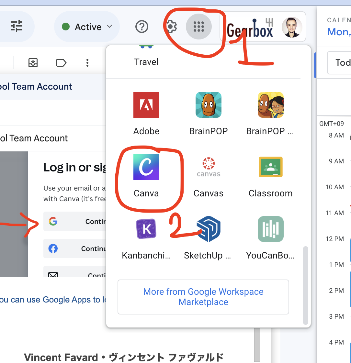Open the More options three-dot menu

[x=87, y=62]
